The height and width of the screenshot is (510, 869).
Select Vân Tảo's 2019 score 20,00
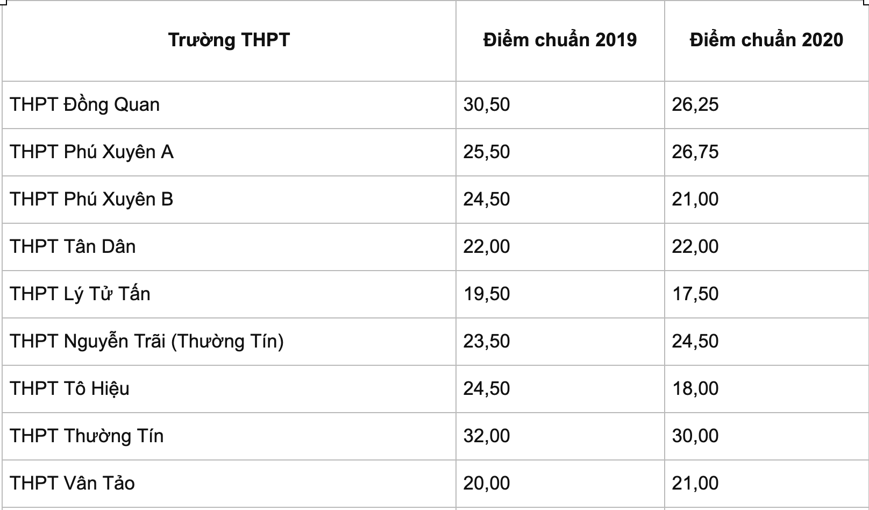coord(487,483)
